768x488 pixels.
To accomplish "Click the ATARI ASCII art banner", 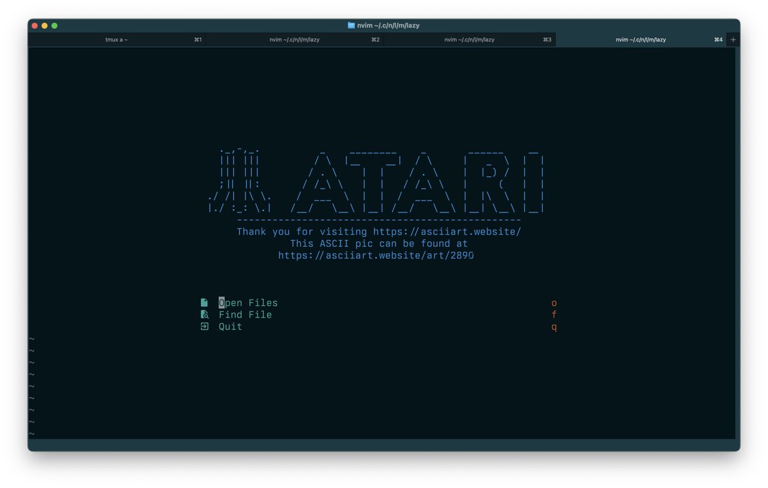I will 417,183.
